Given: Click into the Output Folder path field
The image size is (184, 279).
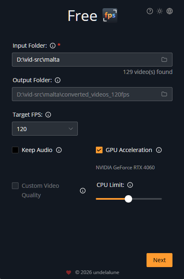Looking at the screenshot, I should (x=92, y=94).
